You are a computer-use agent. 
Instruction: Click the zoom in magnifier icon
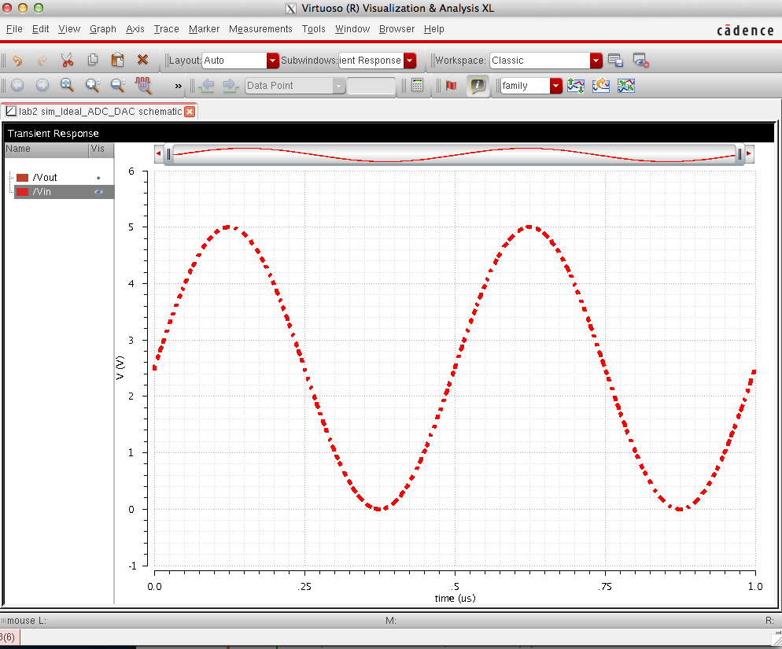93,85
